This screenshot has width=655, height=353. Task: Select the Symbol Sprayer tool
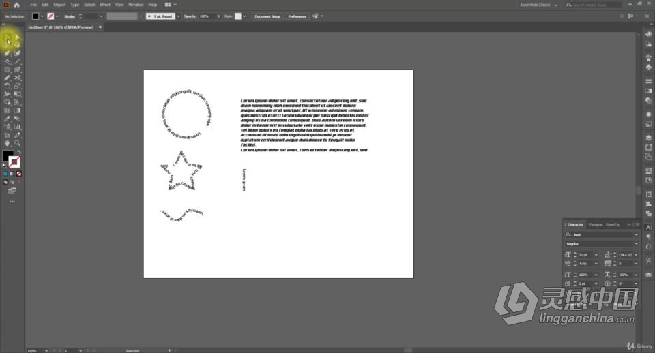tap(7, 127)
